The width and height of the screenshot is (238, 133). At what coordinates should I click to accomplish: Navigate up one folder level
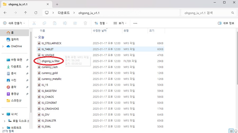[x=25, y=13]
